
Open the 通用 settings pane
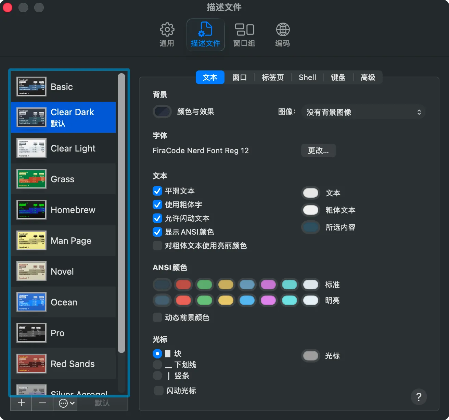[167, 34]
